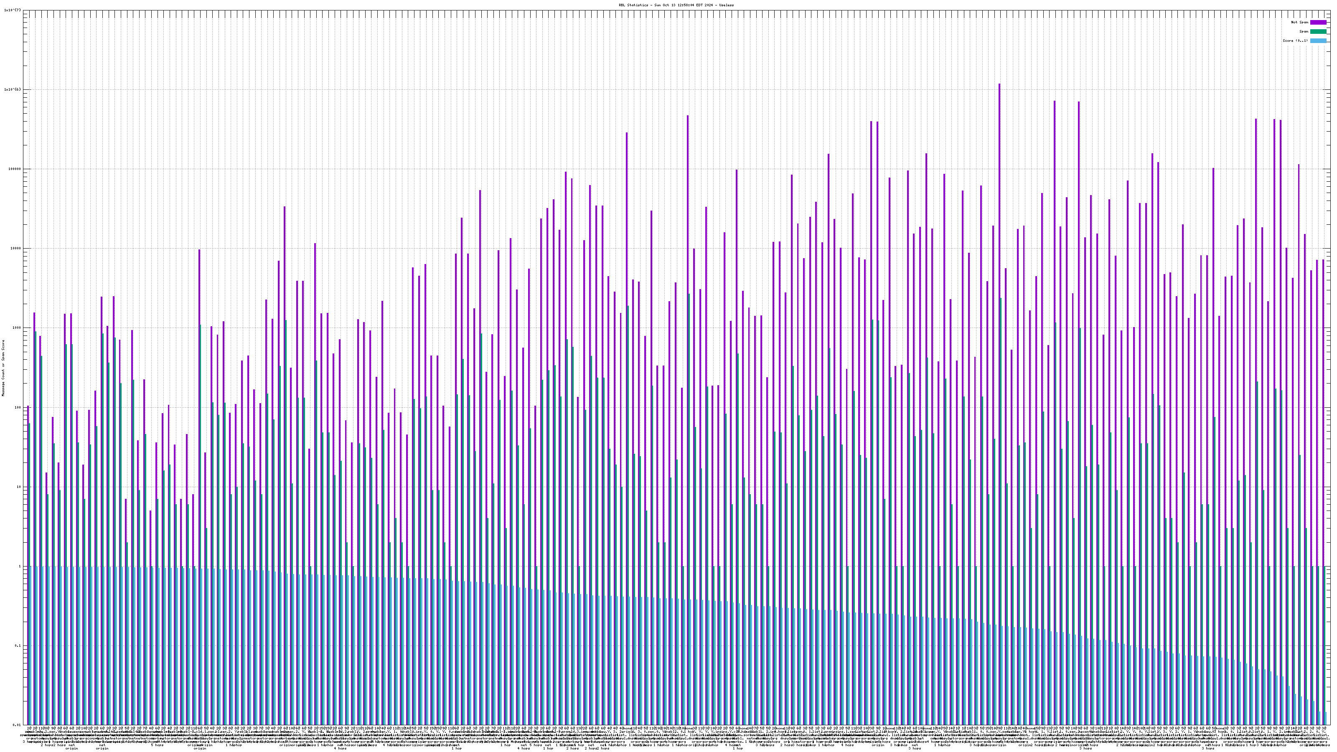Click the 1000 y-axis tick label
This screenshot has width=1337, height=752.
17,328
